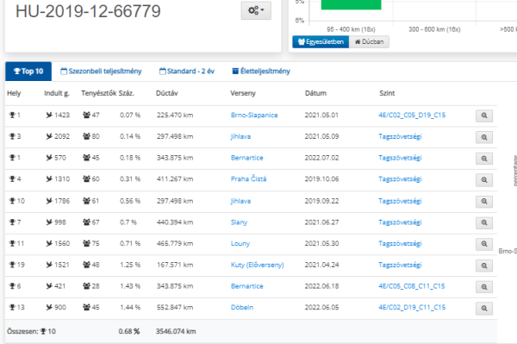
Task: Click magnifier icon for 2022.07.02 Bernartice row
Action: point(484,159)
